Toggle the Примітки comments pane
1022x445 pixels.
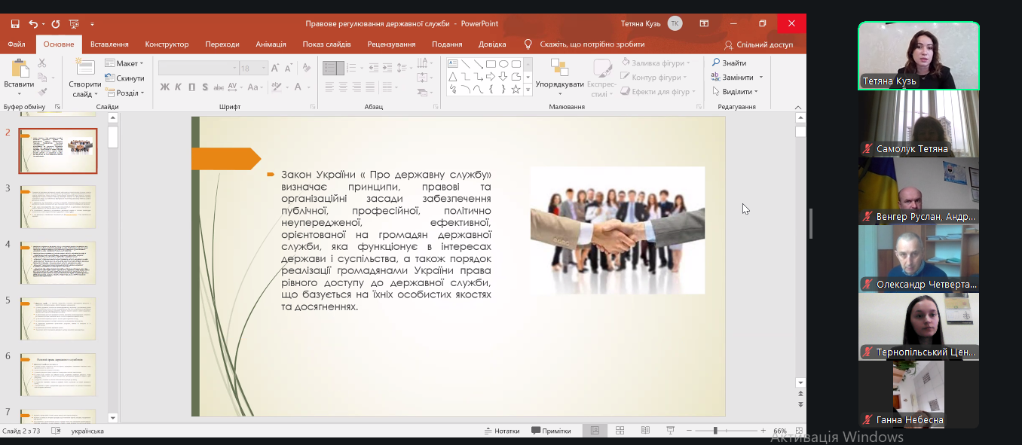(x=551, y=431)
